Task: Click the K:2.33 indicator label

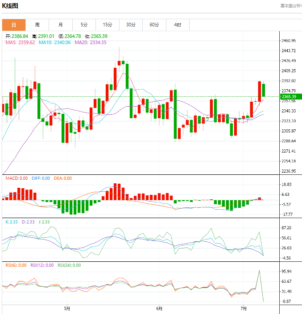Action: [x=12, y=222]
